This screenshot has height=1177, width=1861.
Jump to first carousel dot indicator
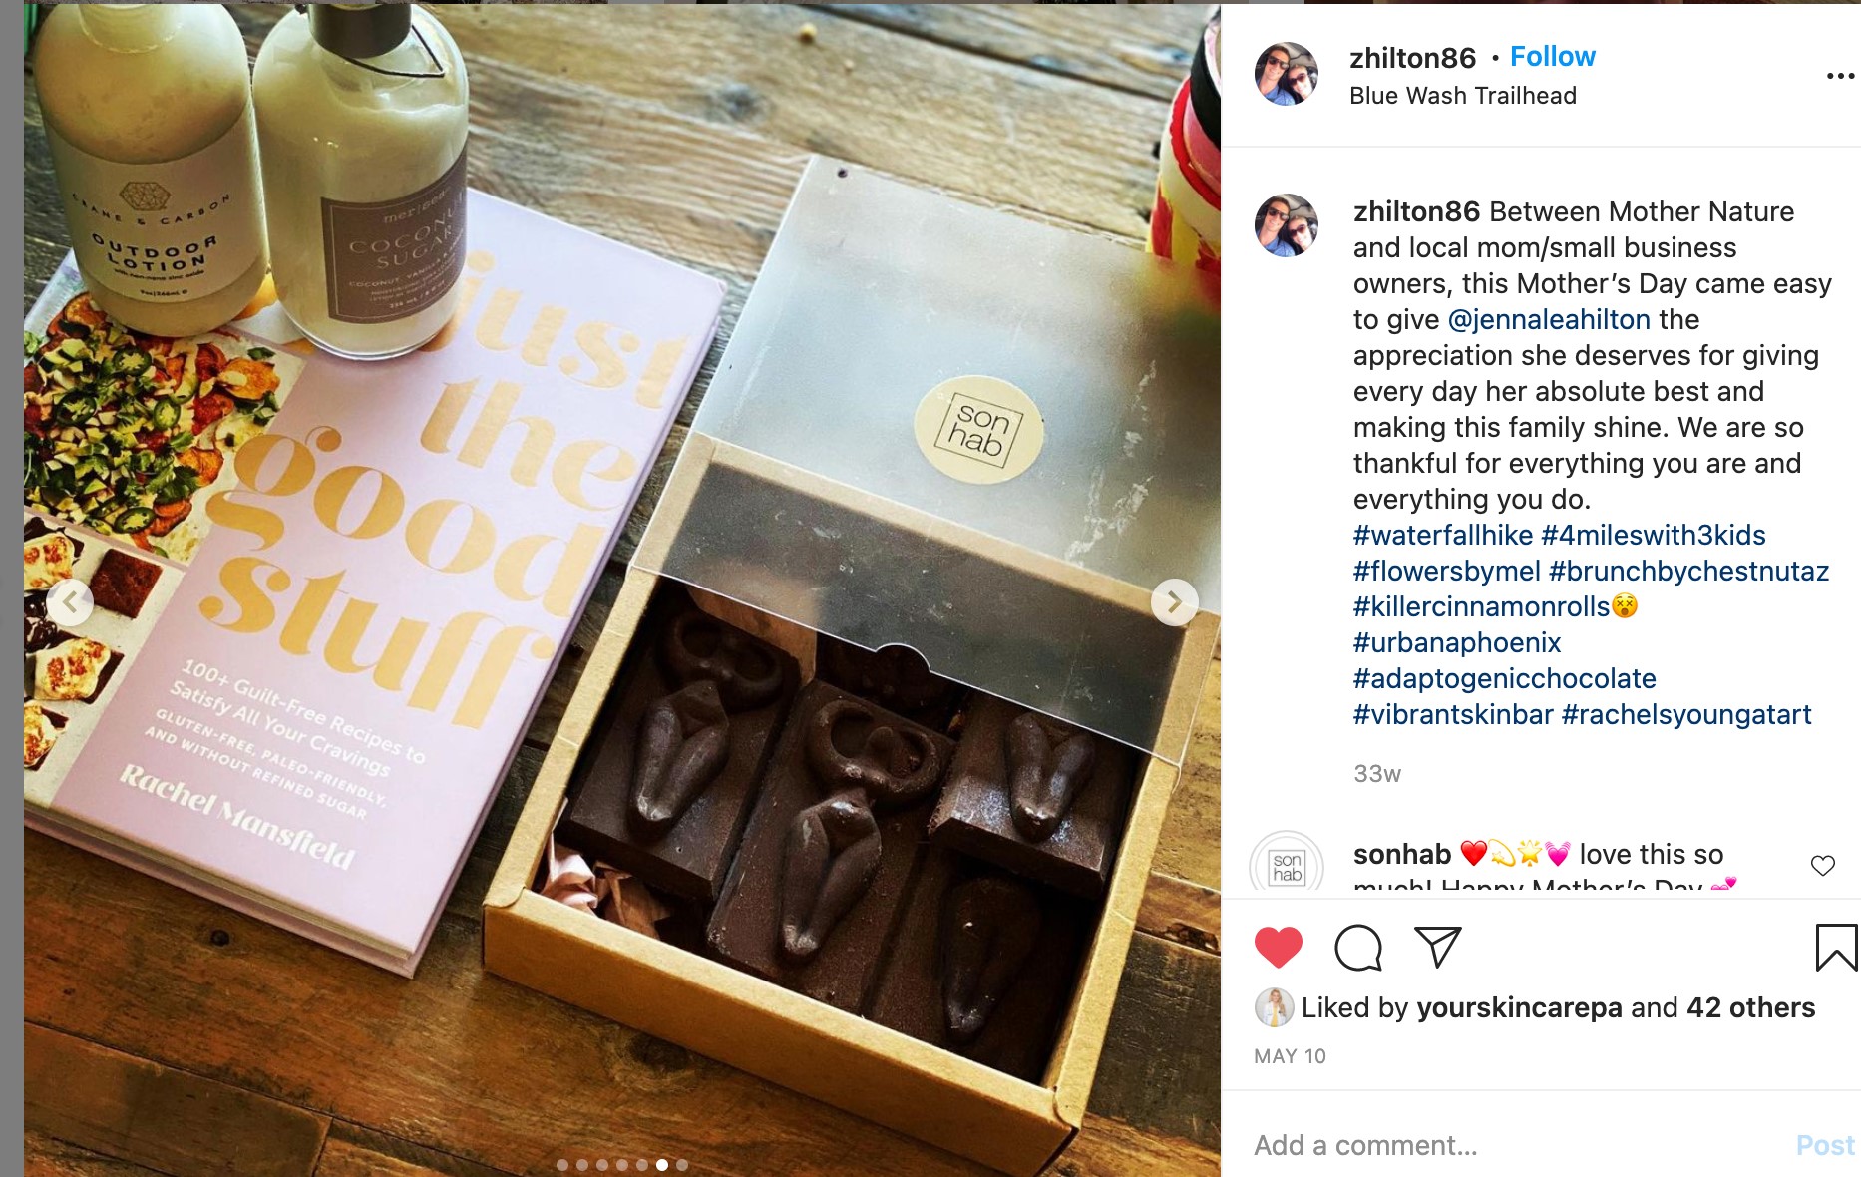(x=562, y=1165)
